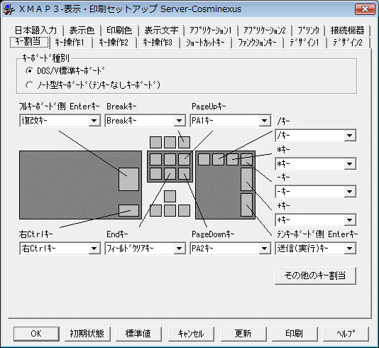The image size is (379, 348).
Task: Switch to 印刷色 tab
Action: pyautogui.click(x=119, y=31)
